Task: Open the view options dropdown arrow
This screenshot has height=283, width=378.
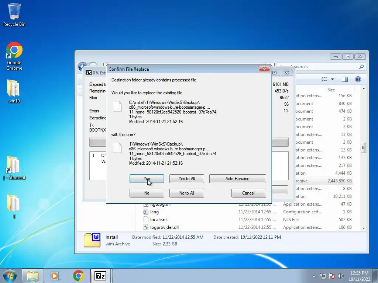Action: click(333, 79)
